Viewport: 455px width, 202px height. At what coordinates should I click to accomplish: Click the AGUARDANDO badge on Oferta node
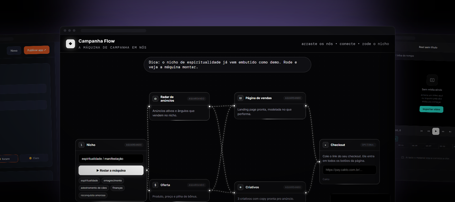pyautogui.click(x=197, y=185)
